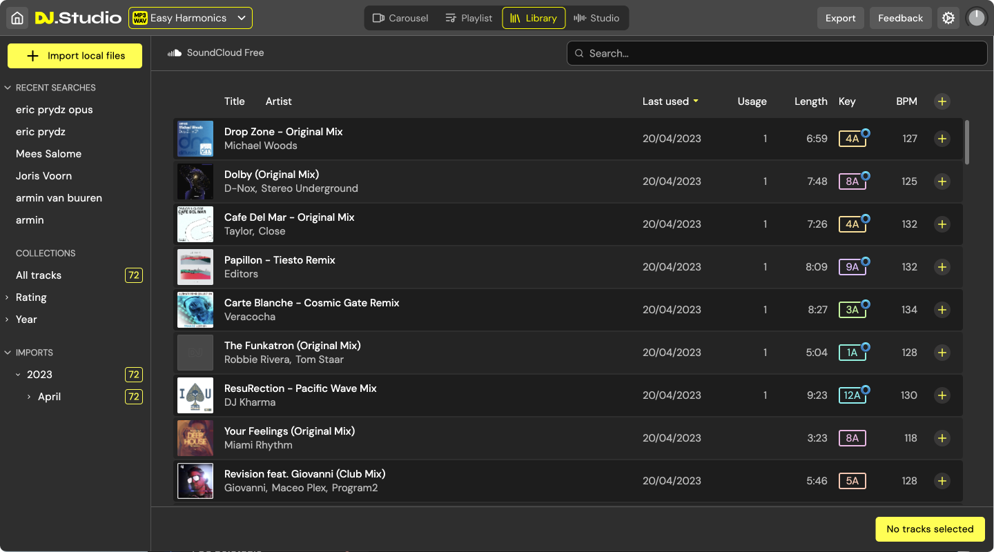
Task: Sort by the Key column header
Action: (x=847, y=101)
